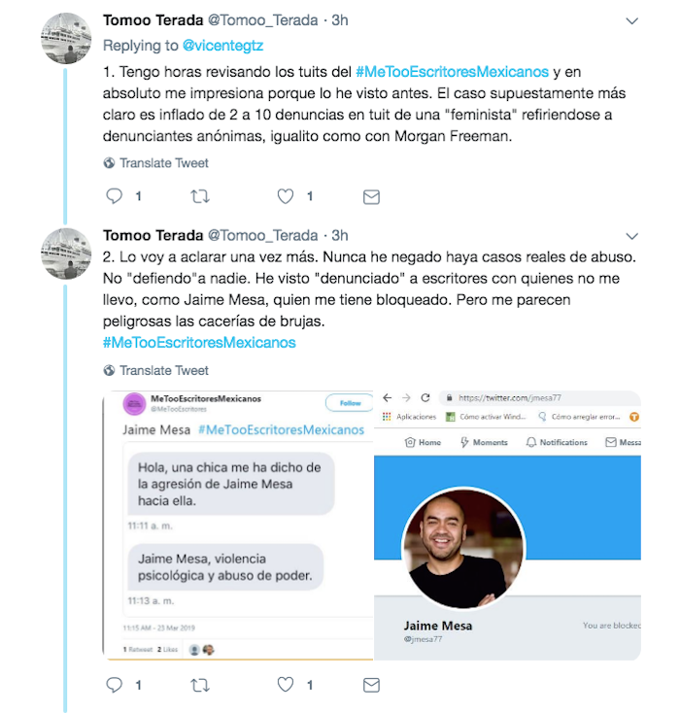This screenshot has height=713, width=680.
Task: Reply to the first Tomoo Terada tweet
Action: (x=114, y=196)
